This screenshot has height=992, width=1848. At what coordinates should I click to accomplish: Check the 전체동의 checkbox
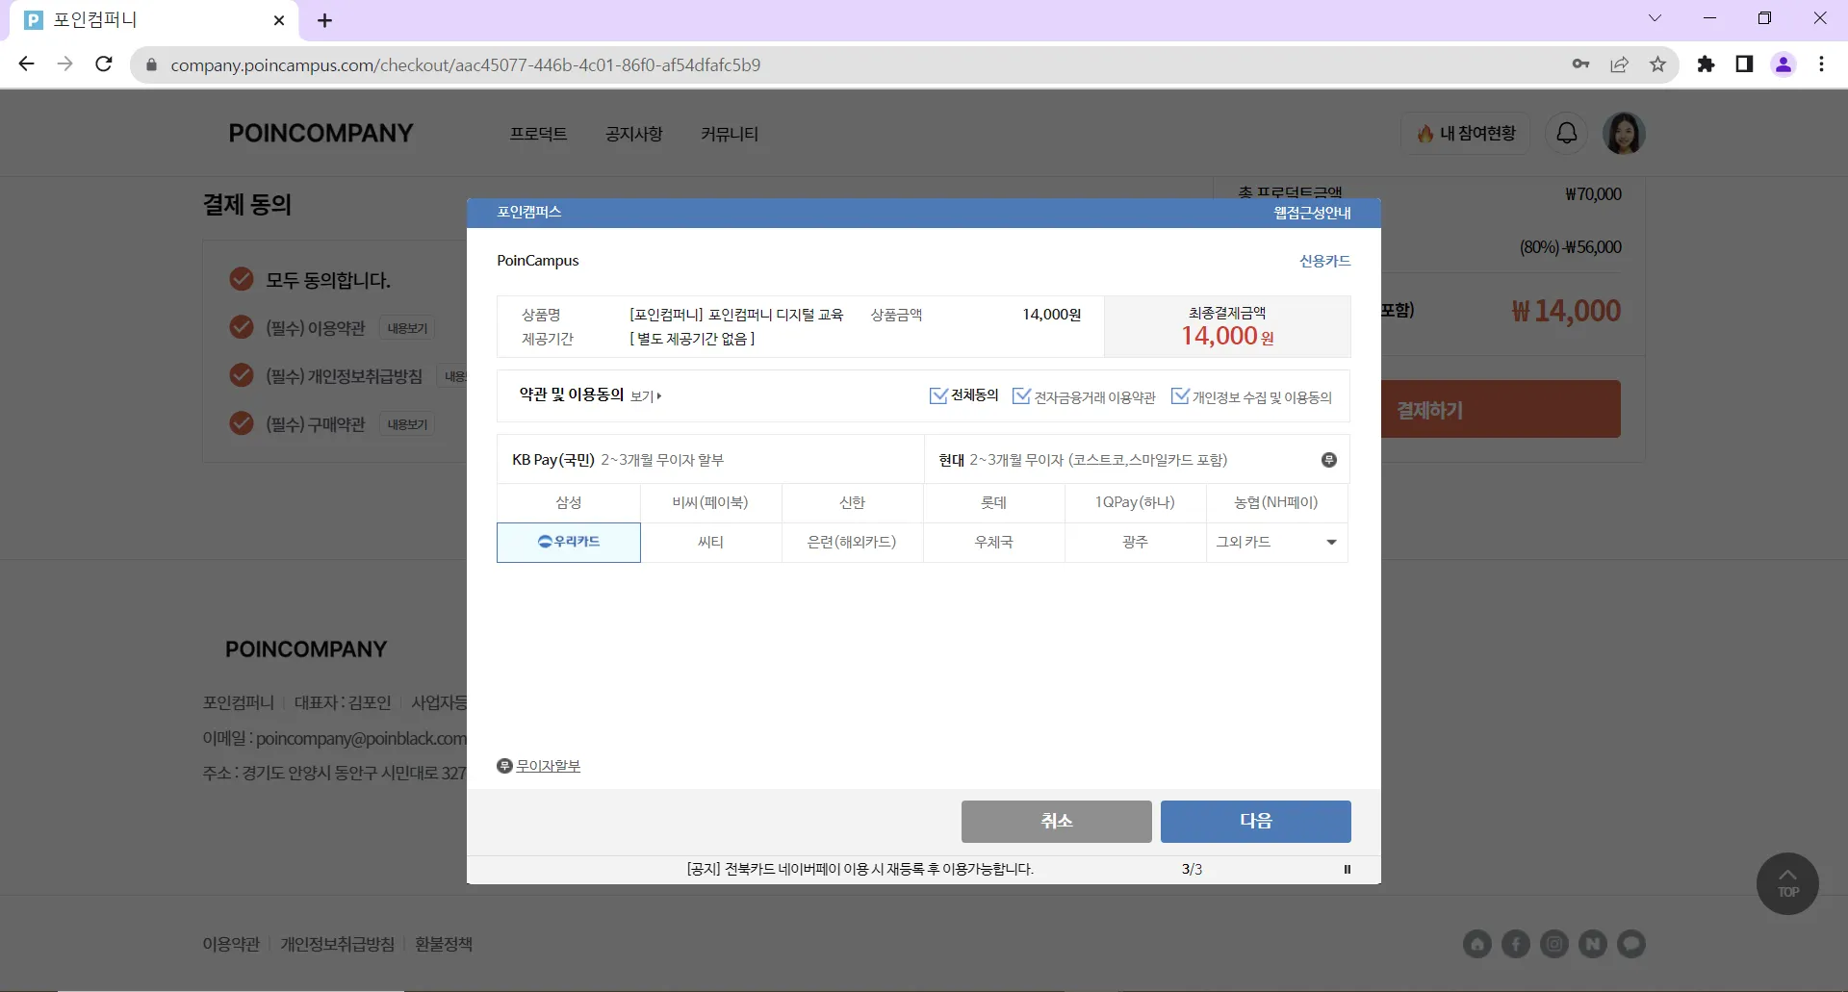coord(938,395)
